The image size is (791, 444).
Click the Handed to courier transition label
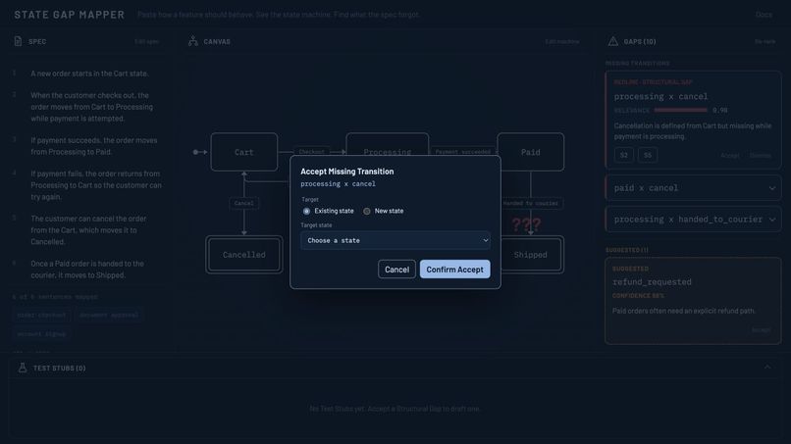point(531,203)
